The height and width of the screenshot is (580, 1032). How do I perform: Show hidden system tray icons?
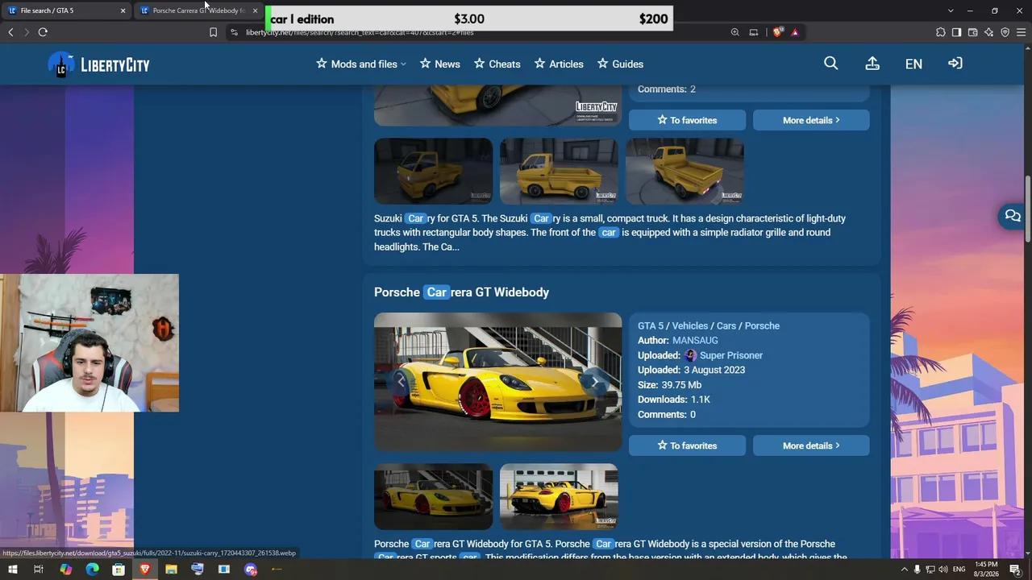(x=904, y=570)
